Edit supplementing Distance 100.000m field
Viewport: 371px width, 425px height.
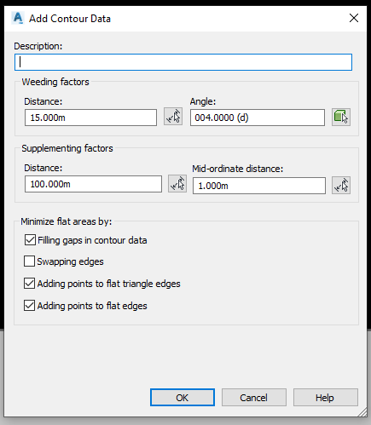point(93,184)
